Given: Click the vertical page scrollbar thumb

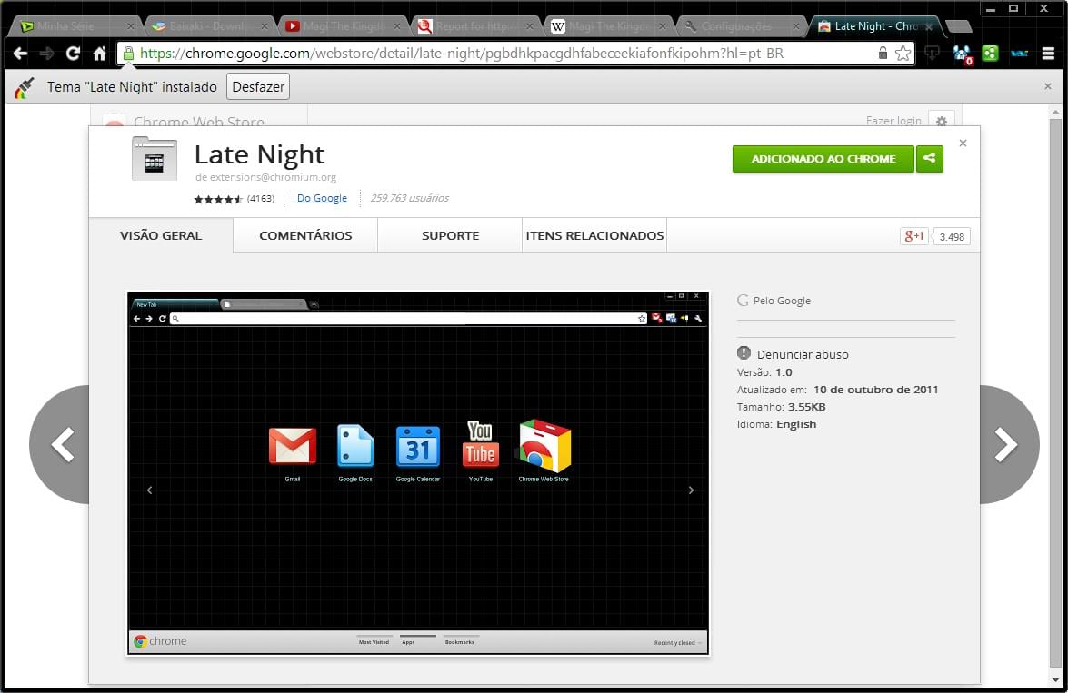Looking at the screenshot, I should pyautogui.click(x=1056, y=391).
